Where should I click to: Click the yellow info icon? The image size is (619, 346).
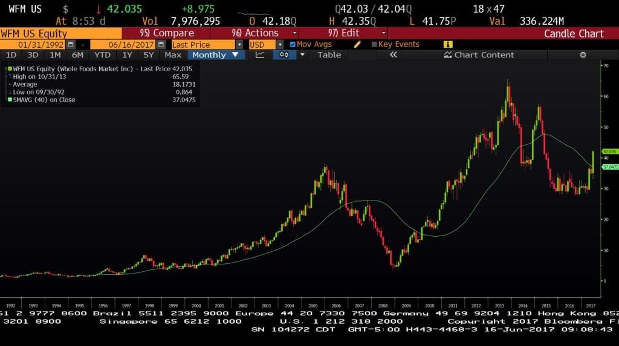click(448, 45)
